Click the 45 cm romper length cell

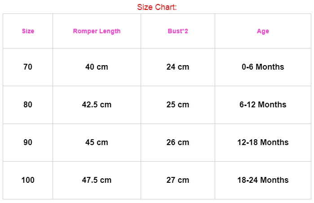(x=97, y=142)
